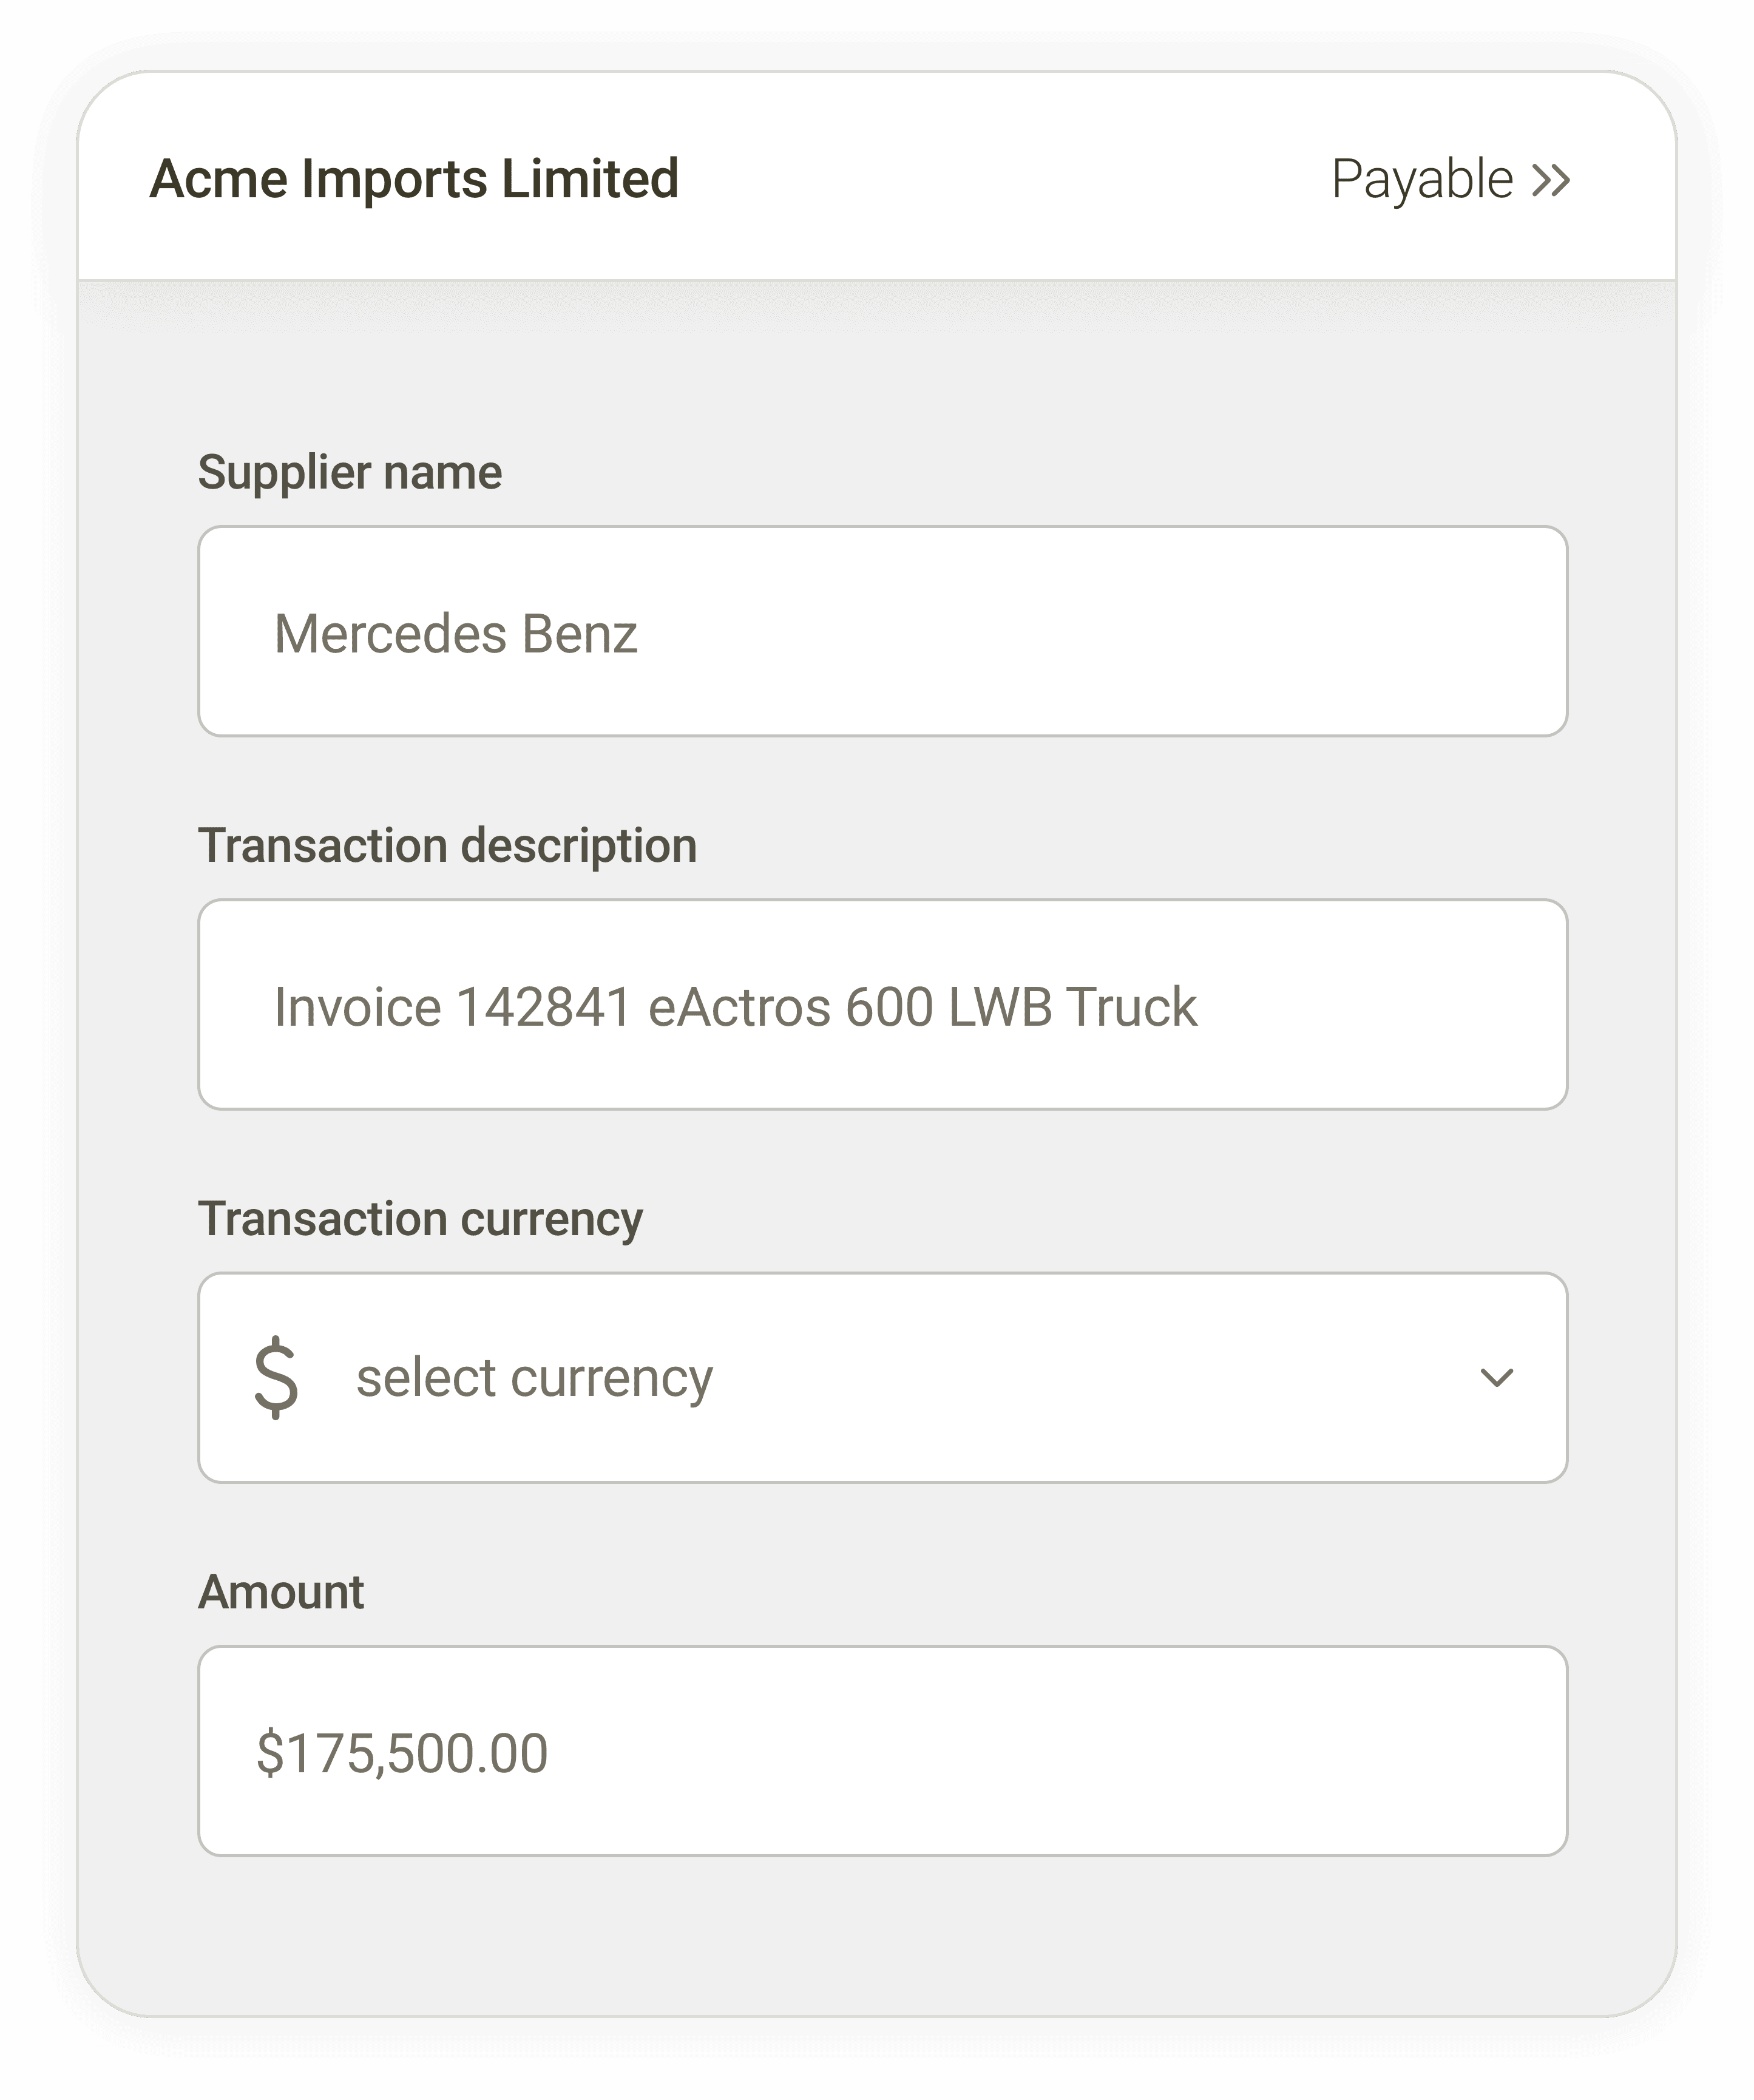Click the word "Truck" in the description

point(1131,1007)
